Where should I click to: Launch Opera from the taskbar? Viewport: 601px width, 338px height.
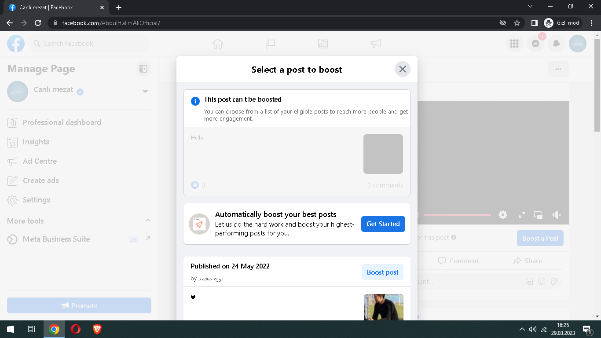[x=76, y=329]
